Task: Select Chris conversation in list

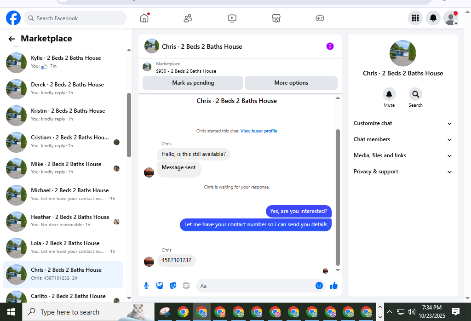Action: click(x=63, y=274)
